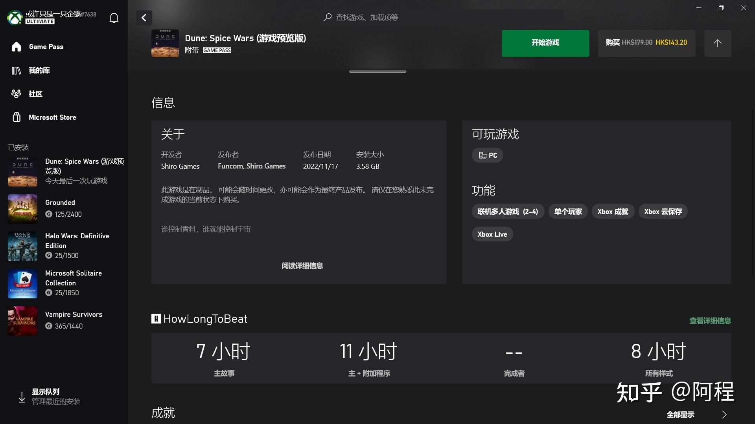Expand 阅读详细信息 for full game description
The height and width of the screenshot is (424, 755).
[x=302, y=266]
